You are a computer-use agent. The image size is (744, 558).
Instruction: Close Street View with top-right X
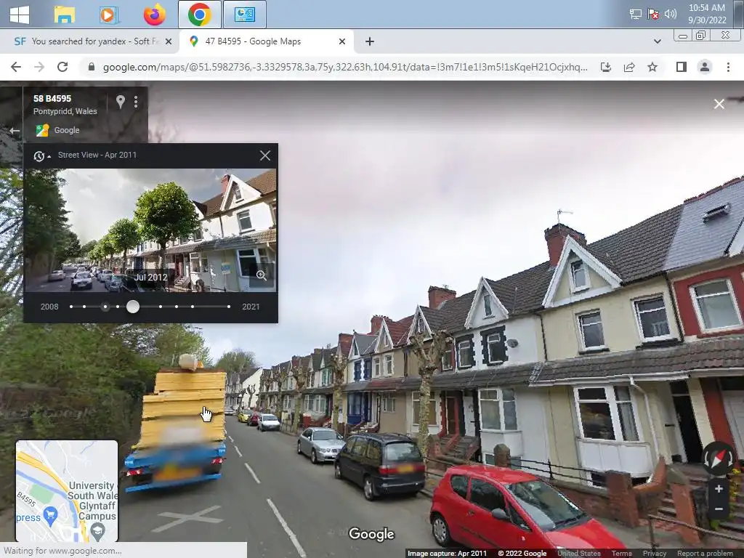pyautogui.click(x=719, y=104)
